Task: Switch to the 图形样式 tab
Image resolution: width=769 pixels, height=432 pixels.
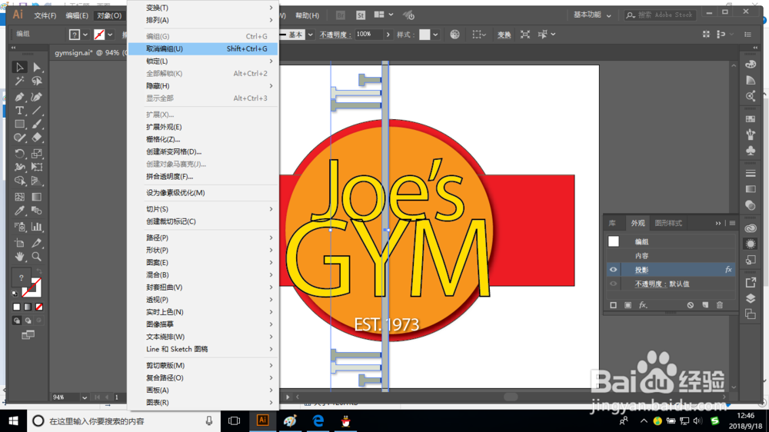Action: pyautogui.click(x=668, y=223)
